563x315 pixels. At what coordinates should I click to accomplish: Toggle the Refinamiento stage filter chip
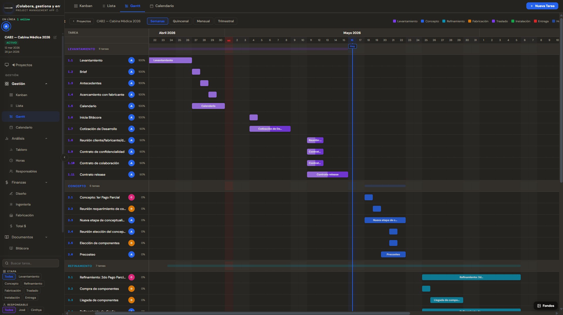[x=33, y=284]
